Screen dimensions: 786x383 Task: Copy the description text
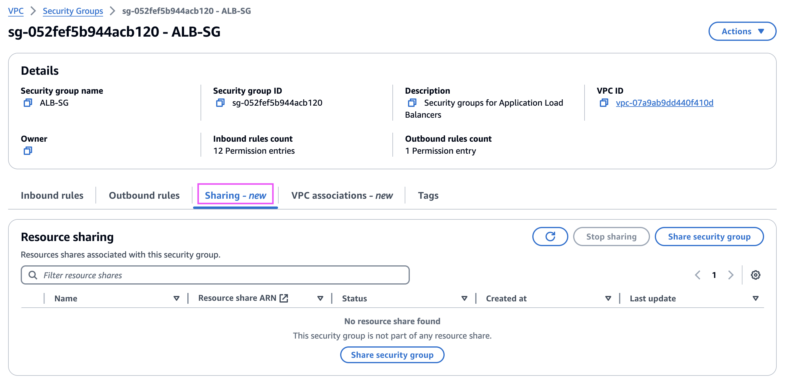tap(412, 103)
